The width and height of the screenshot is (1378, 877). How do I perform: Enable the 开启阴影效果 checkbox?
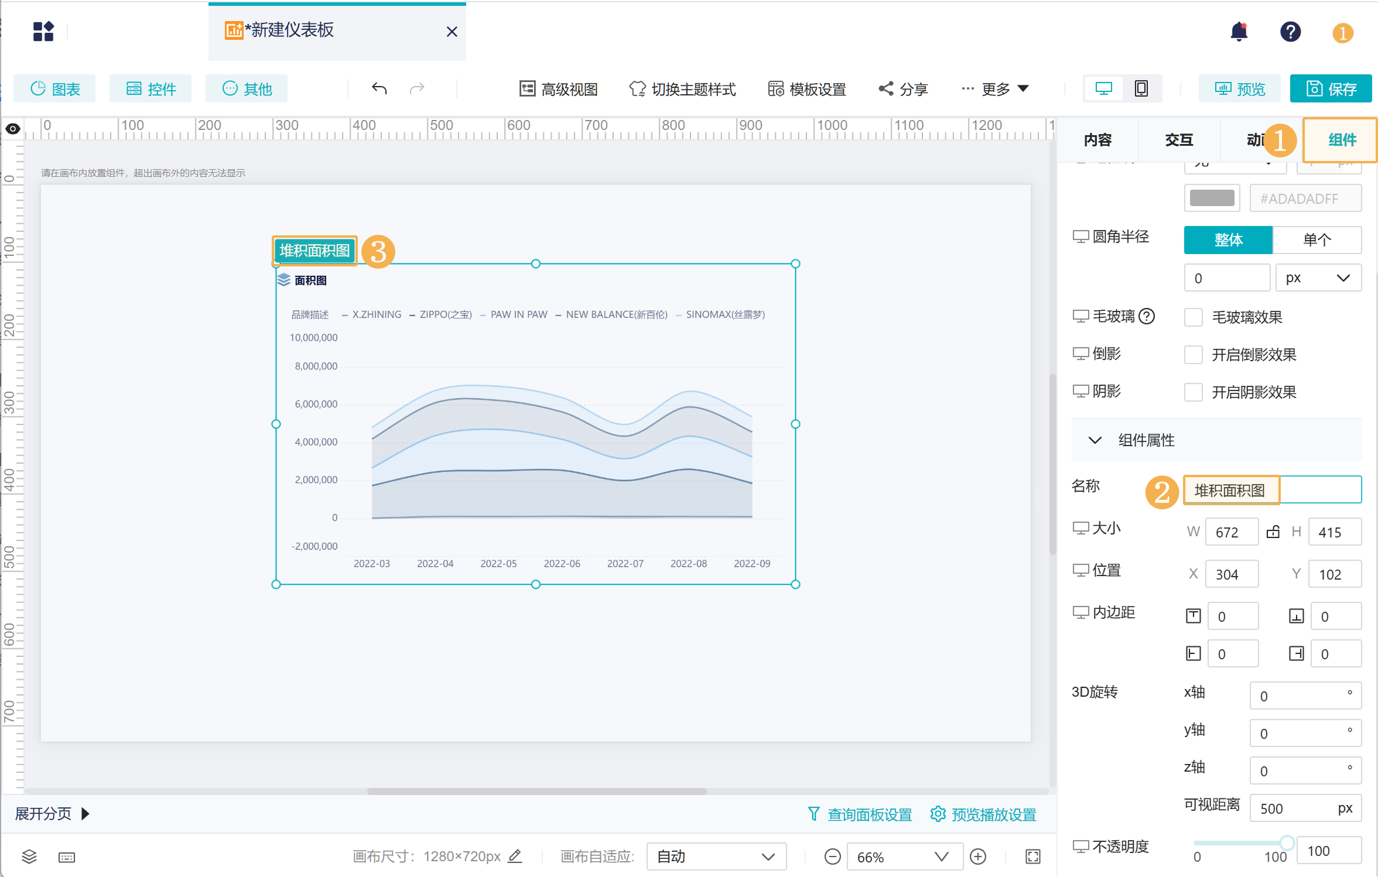click(x=1193, y=392)
